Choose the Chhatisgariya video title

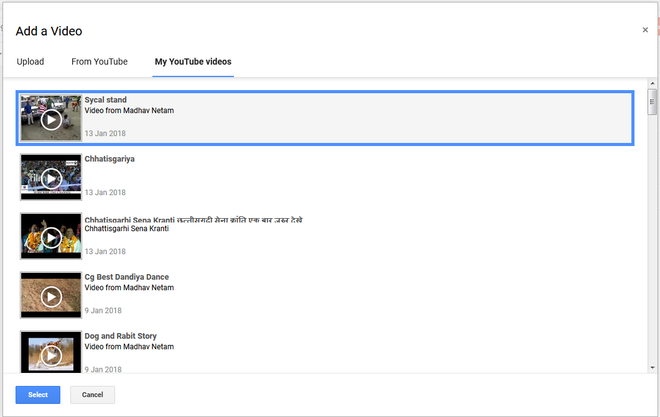pos(109,159)
